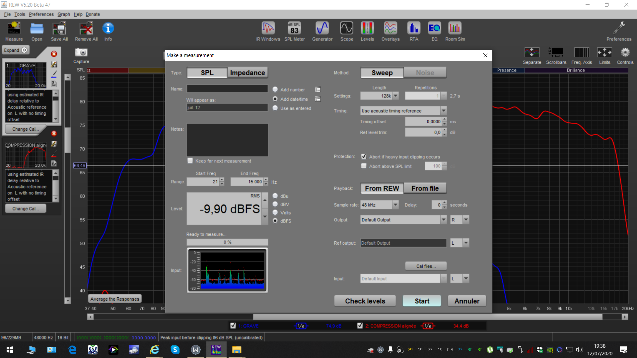Check Keep for next measurement
Image resolution: width=637 pixels, height=358 pixels.
tap(190, 161)
